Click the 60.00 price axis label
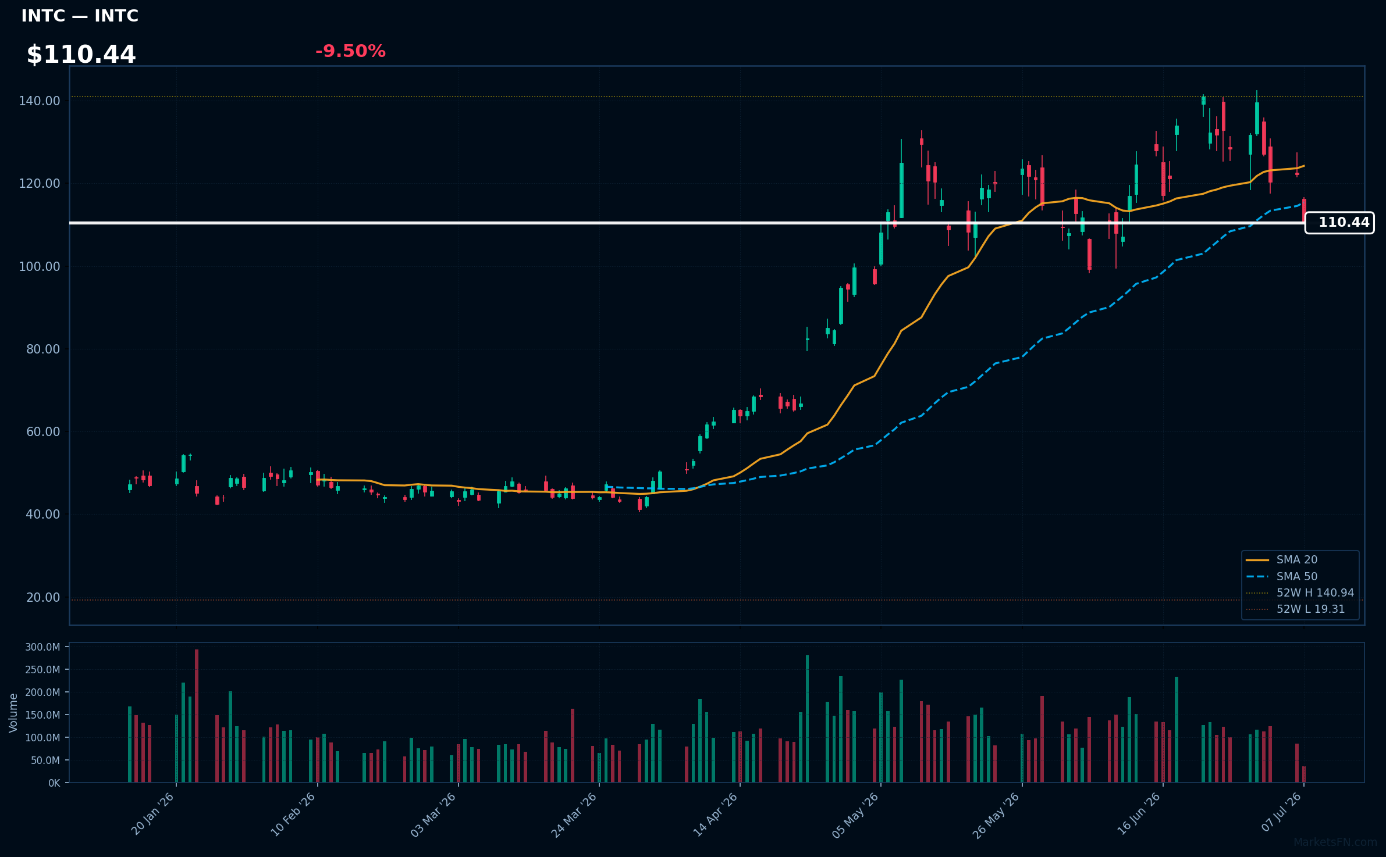 tap(43, 432)
